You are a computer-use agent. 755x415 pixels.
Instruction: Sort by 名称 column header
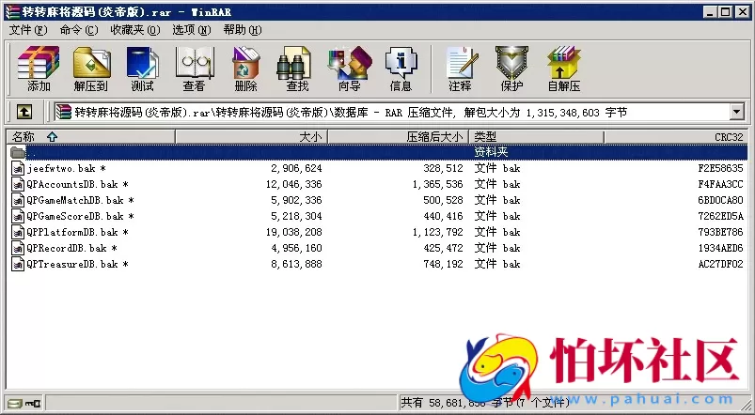(90, 136)
